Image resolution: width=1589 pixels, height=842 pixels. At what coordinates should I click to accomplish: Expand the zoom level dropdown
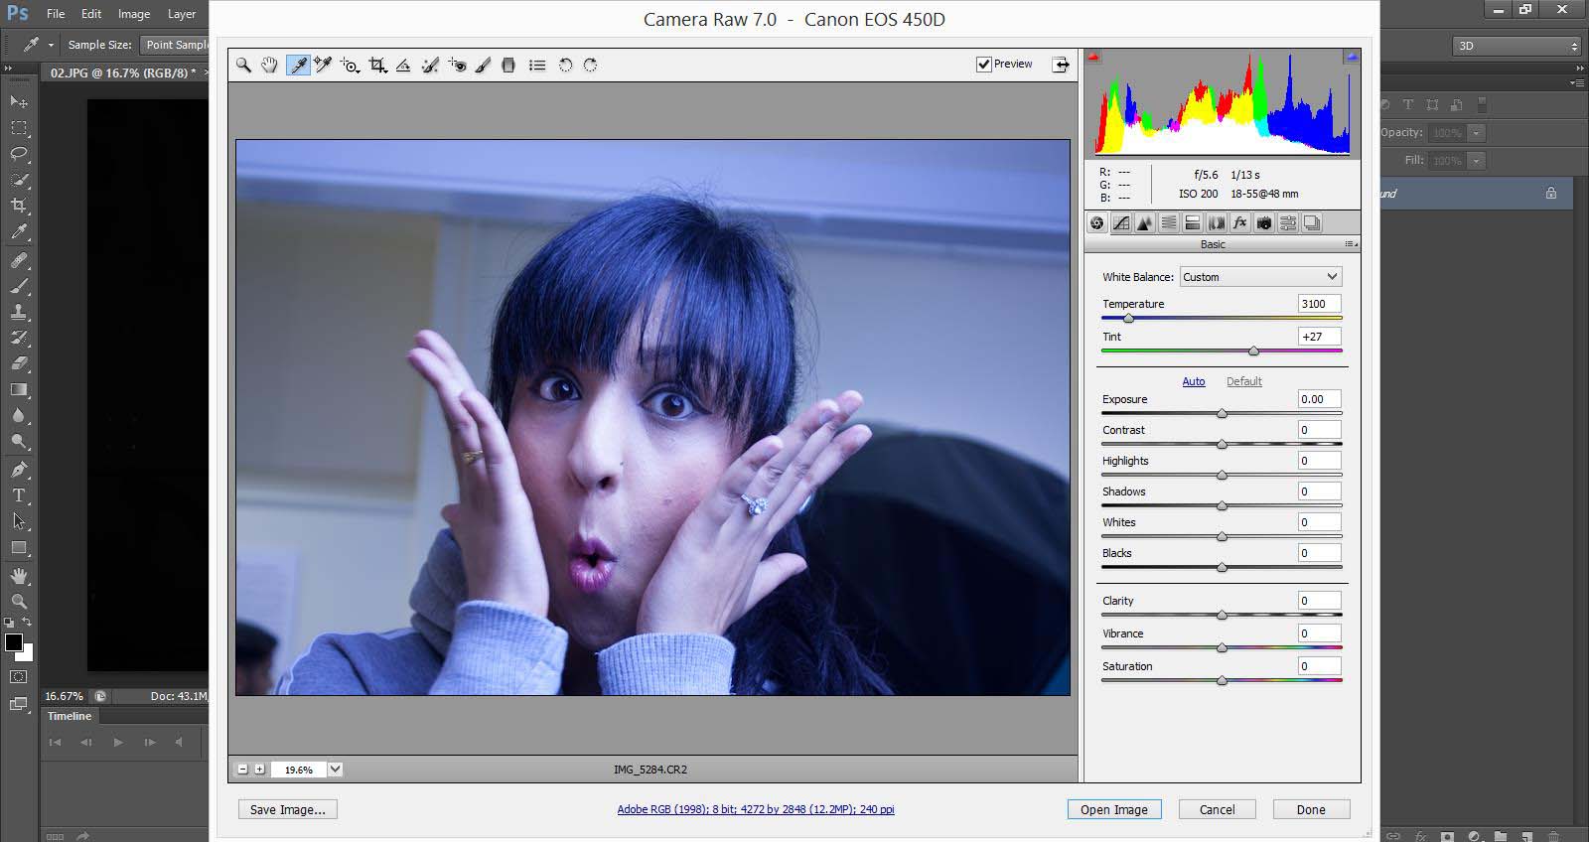(x=336, y=770)
